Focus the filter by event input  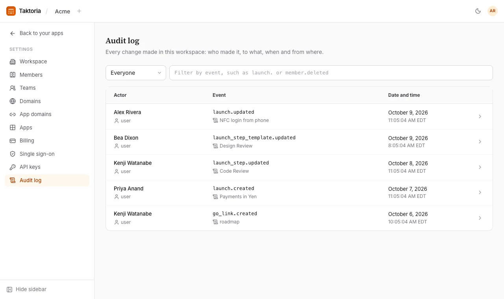[331, 73]
